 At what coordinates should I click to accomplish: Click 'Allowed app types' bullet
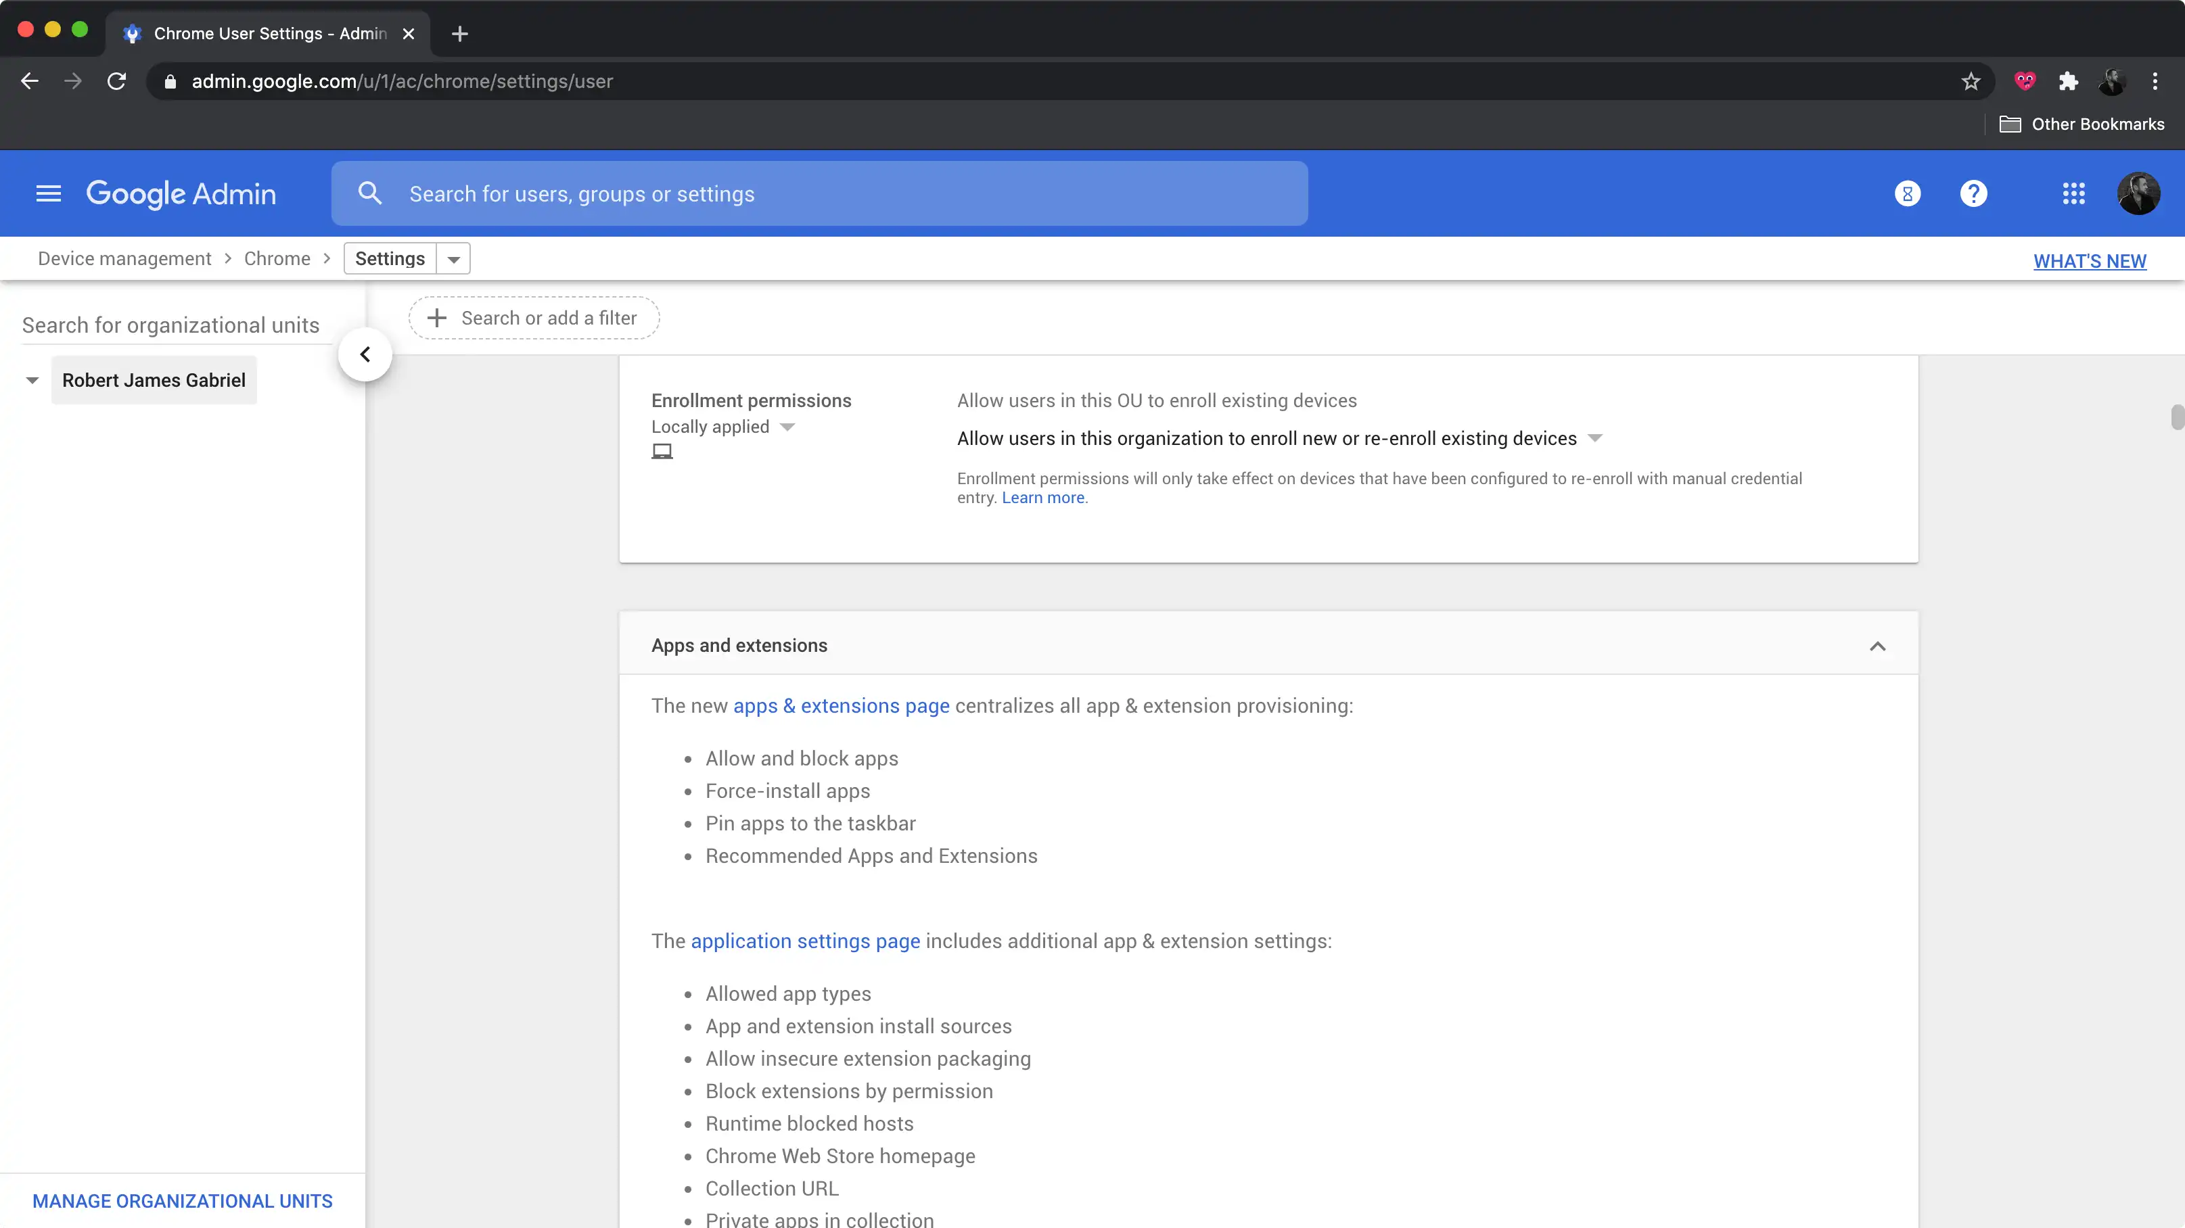(788, 994)
